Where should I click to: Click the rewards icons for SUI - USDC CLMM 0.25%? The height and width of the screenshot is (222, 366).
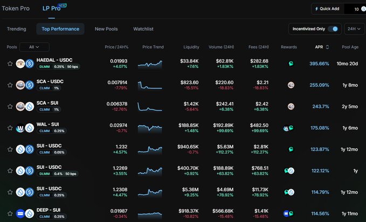(x=289, y=192)
